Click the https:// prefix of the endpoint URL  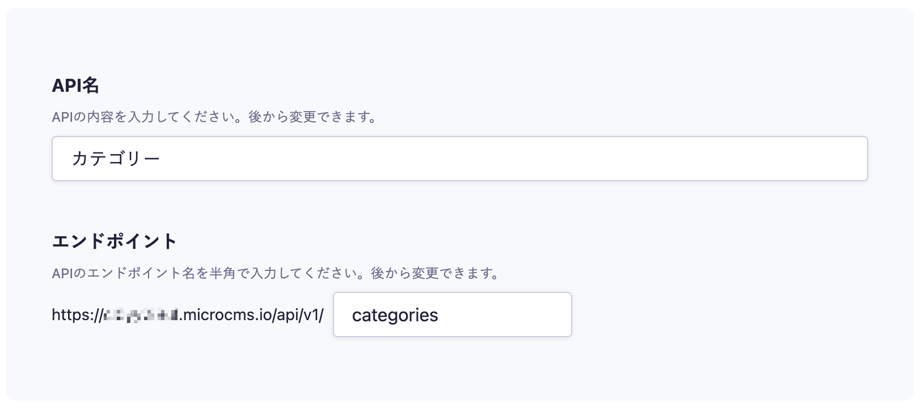click(x=76, y=315)
